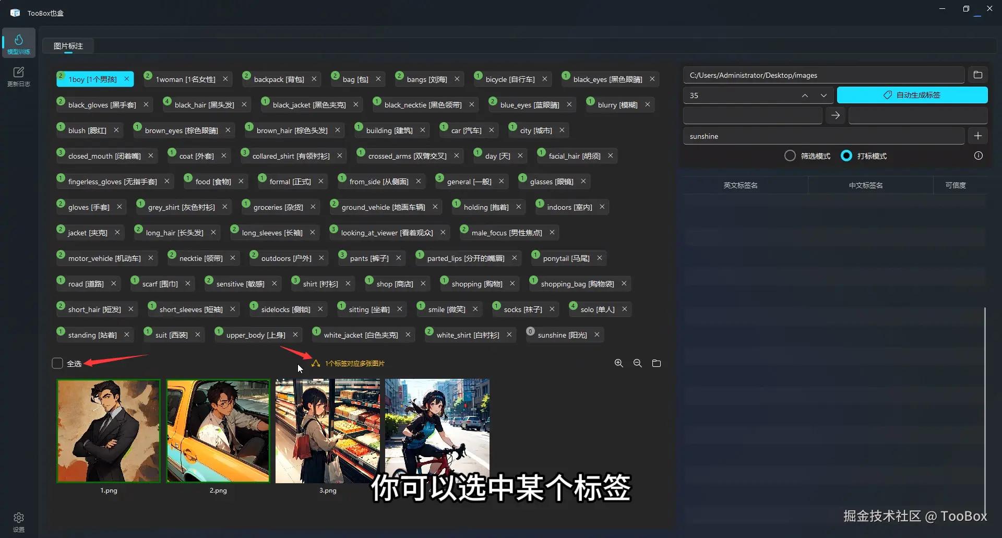Zoom out on the image thumbnails
Screen dimensions: 1002x538
[x=637, y=363]
